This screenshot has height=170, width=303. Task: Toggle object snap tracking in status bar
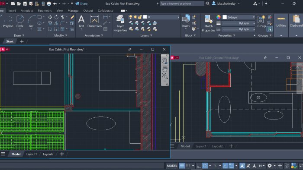[x=225, y=166]
